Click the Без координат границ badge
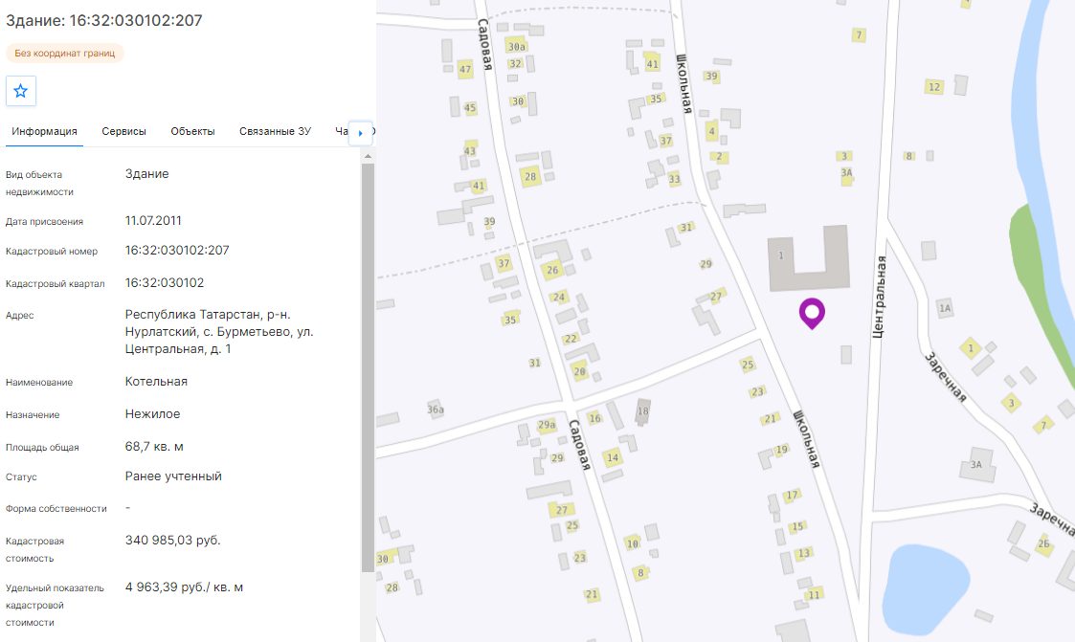The width and height of the screenshot is (1075, 642). click(x=65, y=53)
